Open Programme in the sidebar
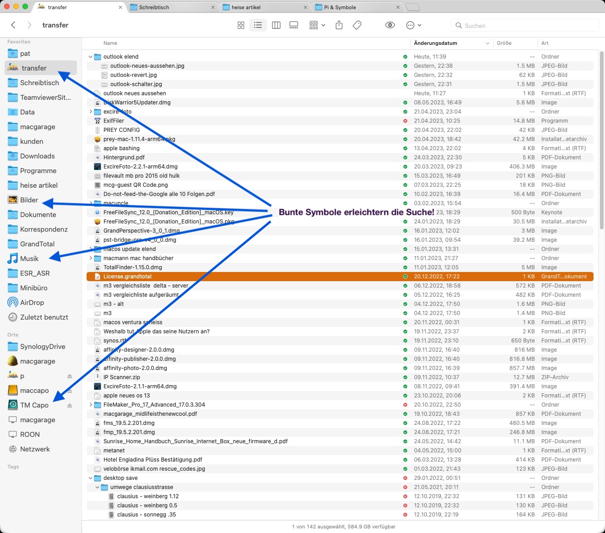 coord(41,171)
